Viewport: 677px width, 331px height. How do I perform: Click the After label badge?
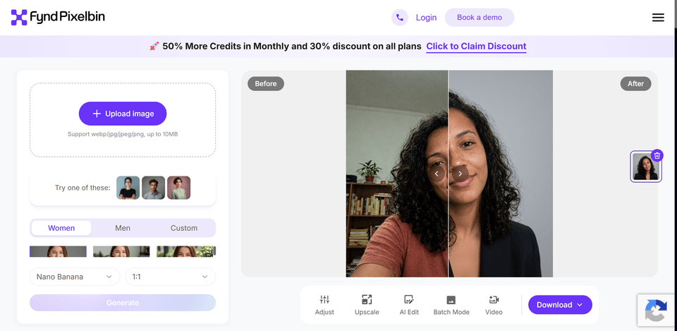pyautogui.click(x=635, y=84)
